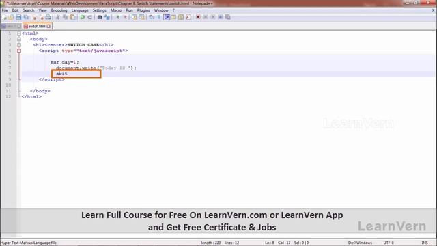This screenshot has height=246, width=437.
Task: Click the closing </html> tag text
Action: 31,97
